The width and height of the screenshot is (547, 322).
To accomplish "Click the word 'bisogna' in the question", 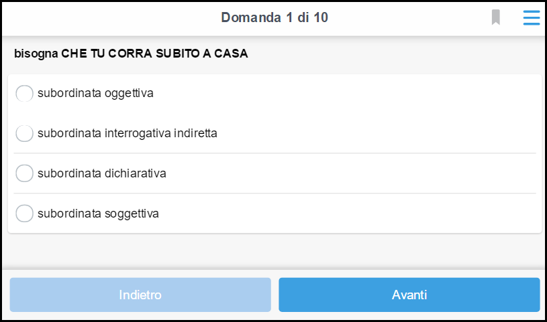I will [x=36, y=54].
